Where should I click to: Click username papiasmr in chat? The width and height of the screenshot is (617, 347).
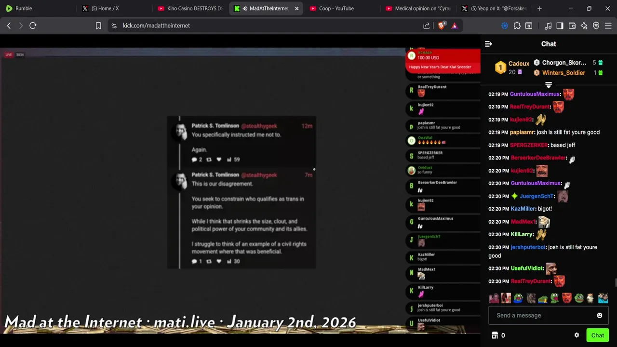click(522, 132)
